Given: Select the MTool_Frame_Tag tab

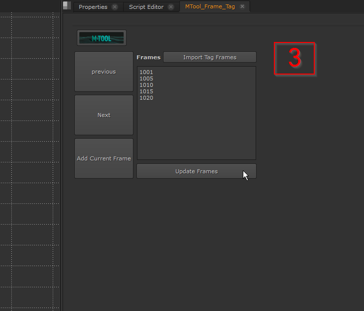Looking at the screenshot, I should tap(210, 7).
